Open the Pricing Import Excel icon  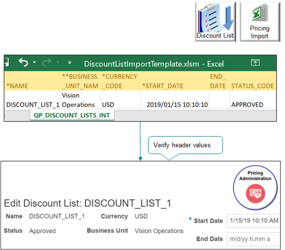click(x=260, y=22)
